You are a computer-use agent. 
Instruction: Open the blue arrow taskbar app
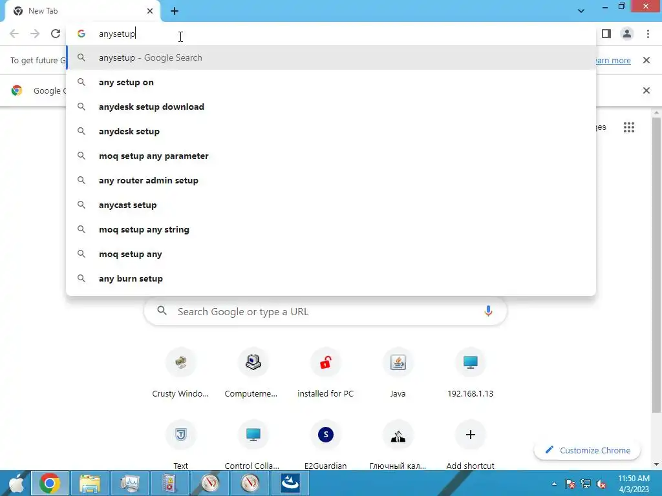click(x=290, y=483)
